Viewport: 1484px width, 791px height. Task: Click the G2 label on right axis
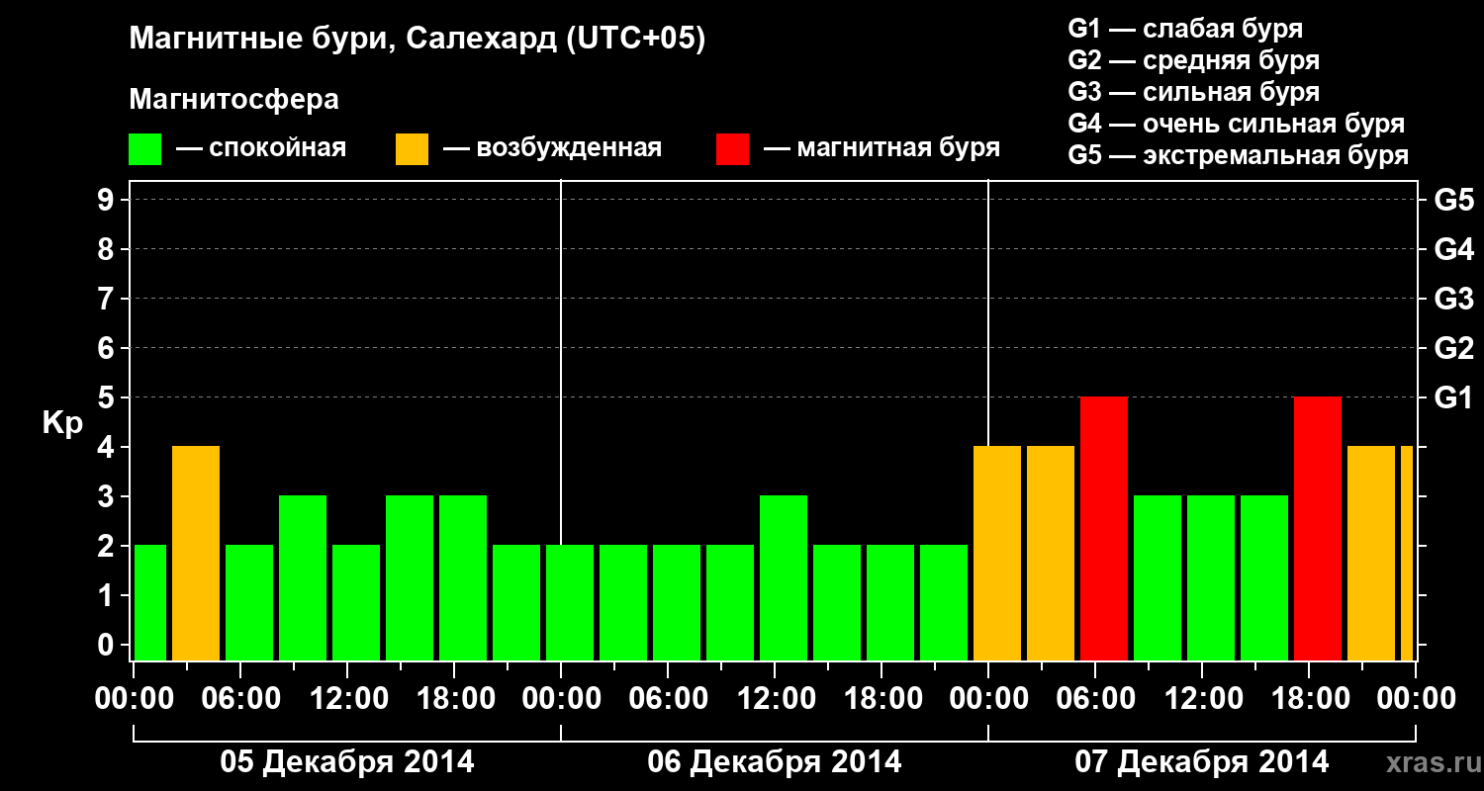(x=1453, y=348)
